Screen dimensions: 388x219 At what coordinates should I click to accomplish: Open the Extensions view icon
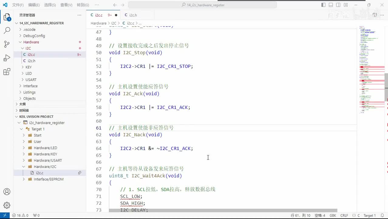[7, 72]
